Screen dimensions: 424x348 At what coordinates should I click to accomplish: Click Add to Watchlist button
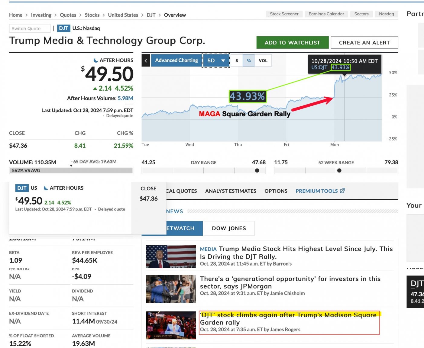[x=292, y=43]
